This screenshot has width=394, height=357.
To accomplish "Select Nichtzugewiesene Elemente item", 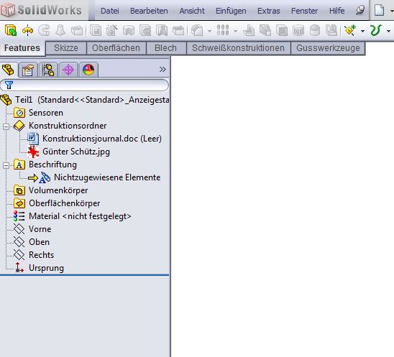I will coord(94,177).
